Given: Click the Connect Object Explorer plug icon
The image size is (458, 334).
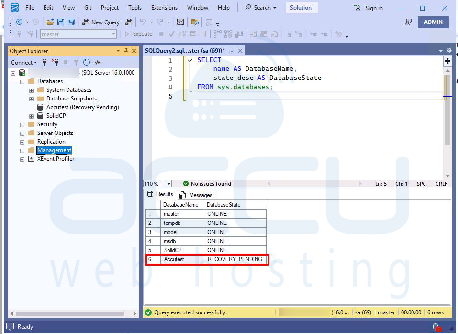Looking at the screenshot, I should coord(45,62).
